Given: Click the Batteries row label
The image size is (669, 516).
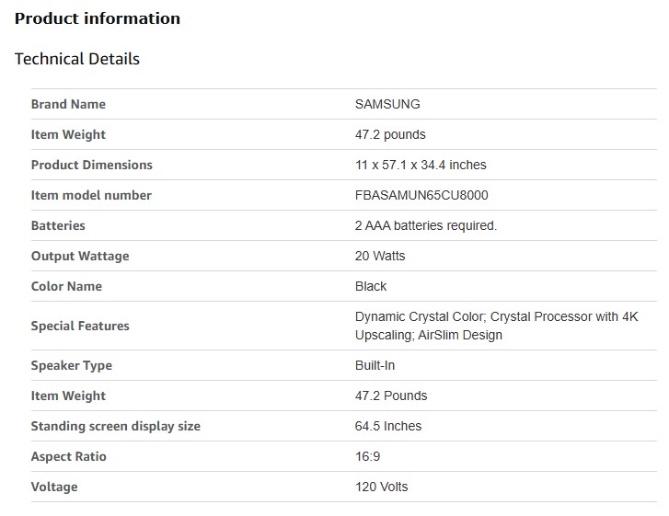Looking at the screenshot, I should pos(58,225).
